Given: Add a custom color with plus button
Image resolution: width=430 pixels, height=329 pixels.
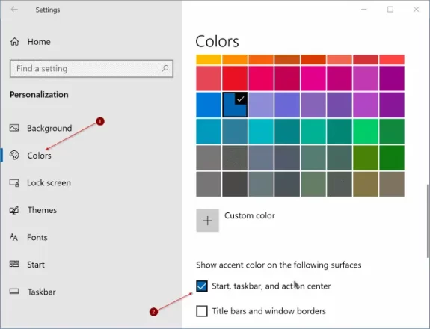Looking at the screenshot, I should (208, 221).
